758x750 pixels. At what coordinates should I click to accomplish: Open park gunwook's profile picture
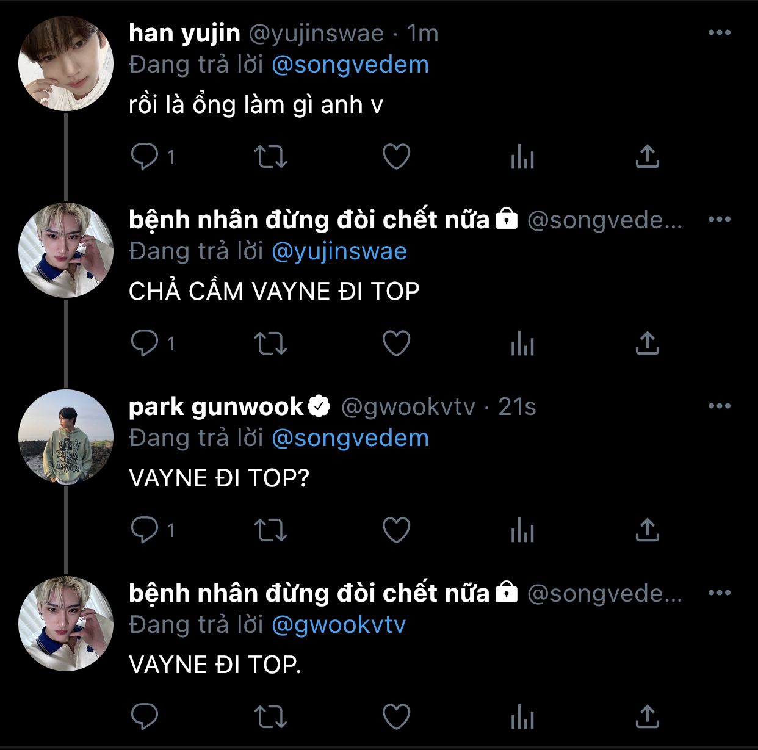point(66,437)
